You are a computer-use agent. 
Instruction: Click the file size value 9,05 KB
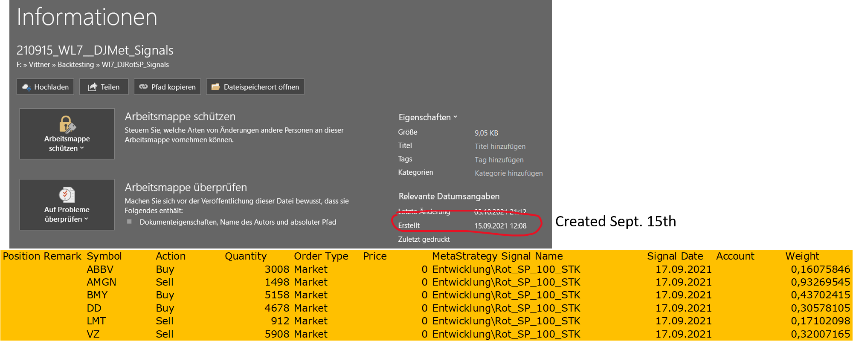coord(486,133)
